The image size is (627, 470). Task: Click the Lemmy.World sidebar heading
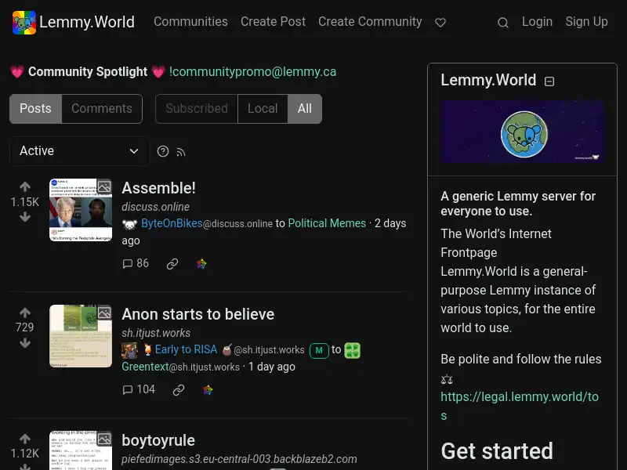(x=488, y=81)
